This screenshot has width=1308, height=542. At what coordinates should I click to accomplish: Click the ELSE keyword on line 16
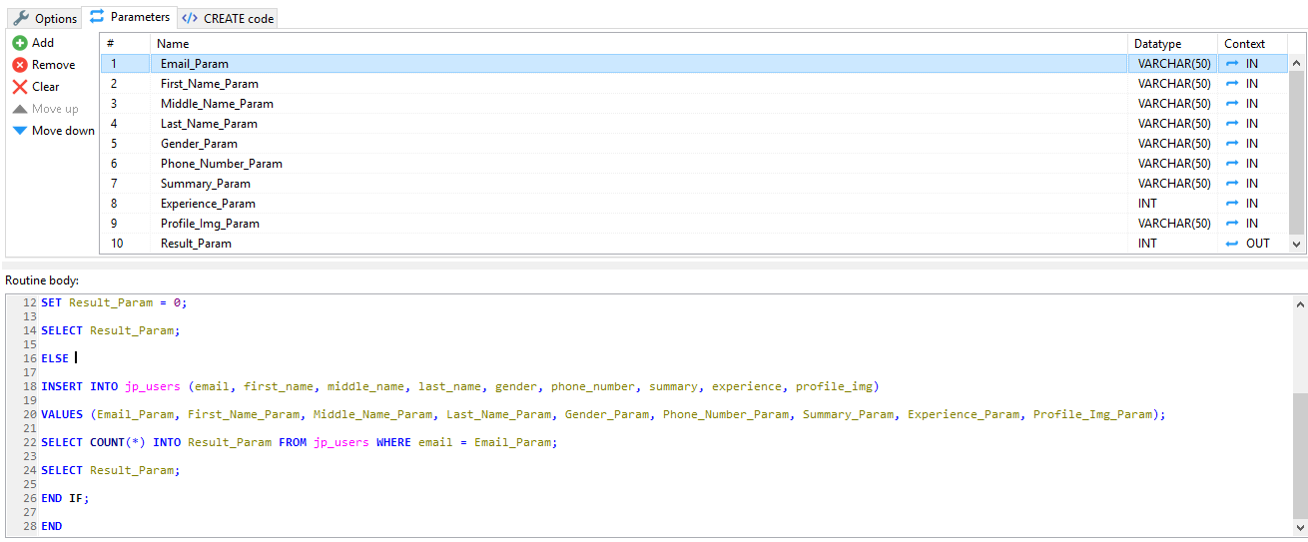click(55, 358)
